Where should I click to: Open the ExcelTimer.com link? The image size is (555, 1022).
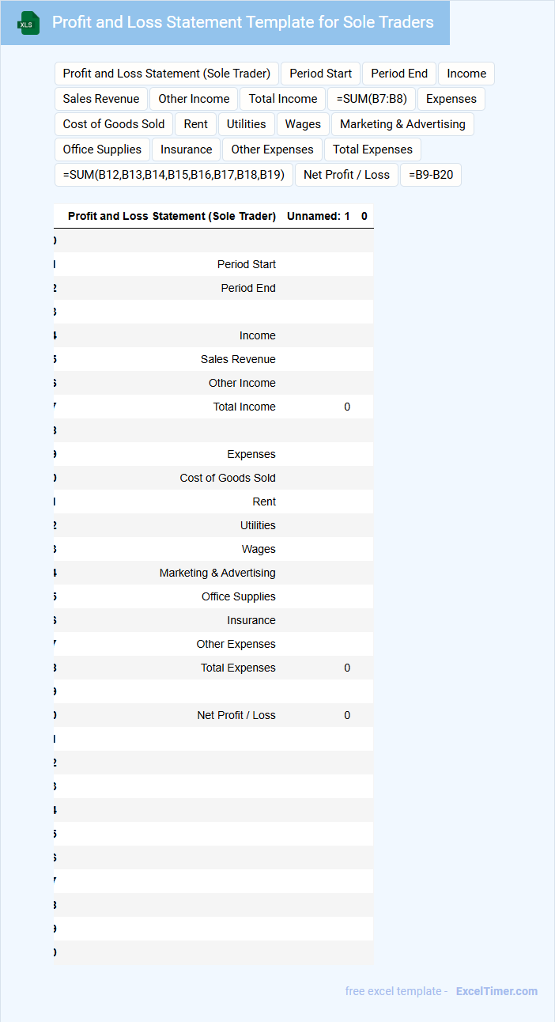click(496, 991)
